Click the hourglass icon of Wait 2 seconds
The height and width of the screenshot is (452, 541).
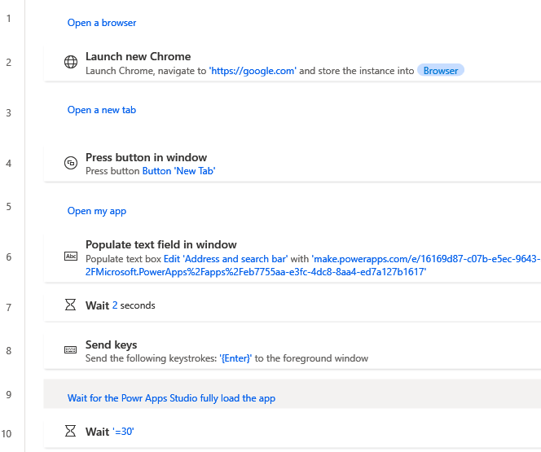[x=70, y=305]
